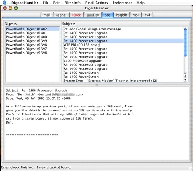This screenshot has width=193, height=171.
Task: Open the Help menu
Action: click(140, 3)
